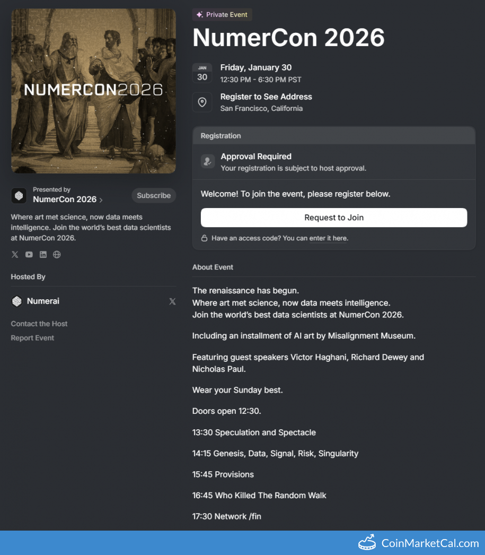Screen dimensions: 485x555
Task: Click the Report Event link
Action: coord(32,338)
